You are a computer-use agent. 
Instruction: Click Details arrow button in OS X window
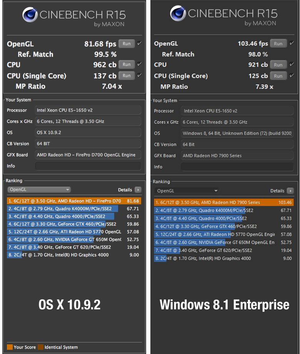pos(138,190)
